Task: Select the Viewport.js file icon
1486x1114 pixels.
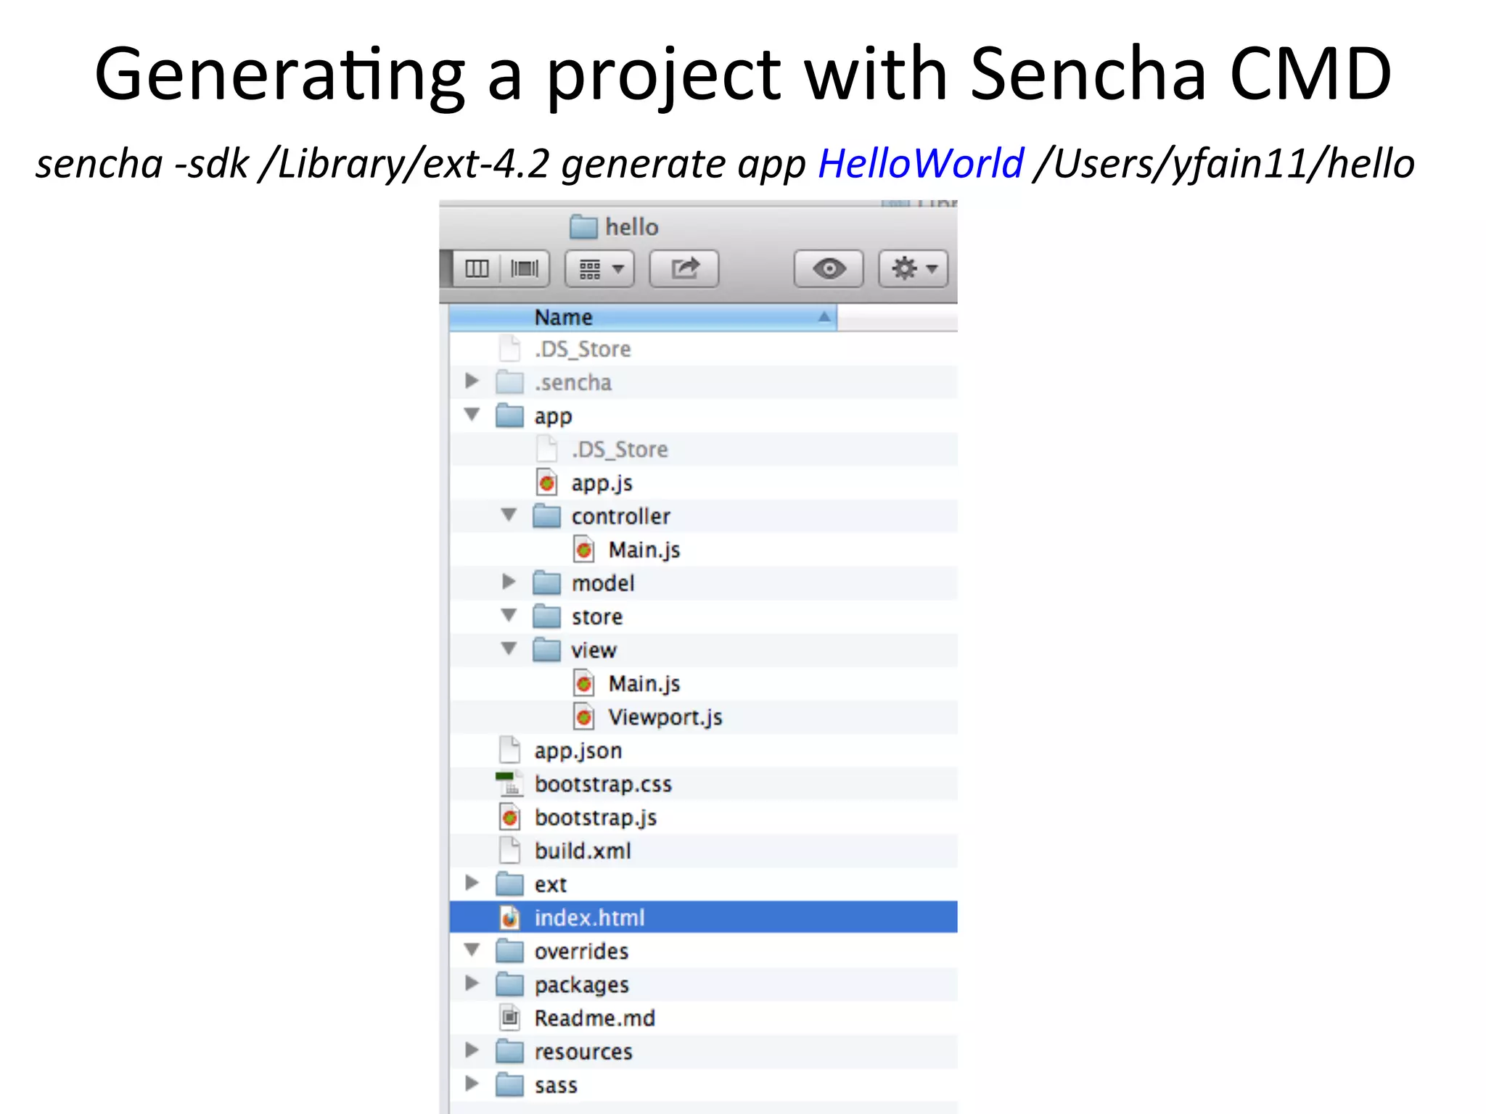Action: (584, 717)
